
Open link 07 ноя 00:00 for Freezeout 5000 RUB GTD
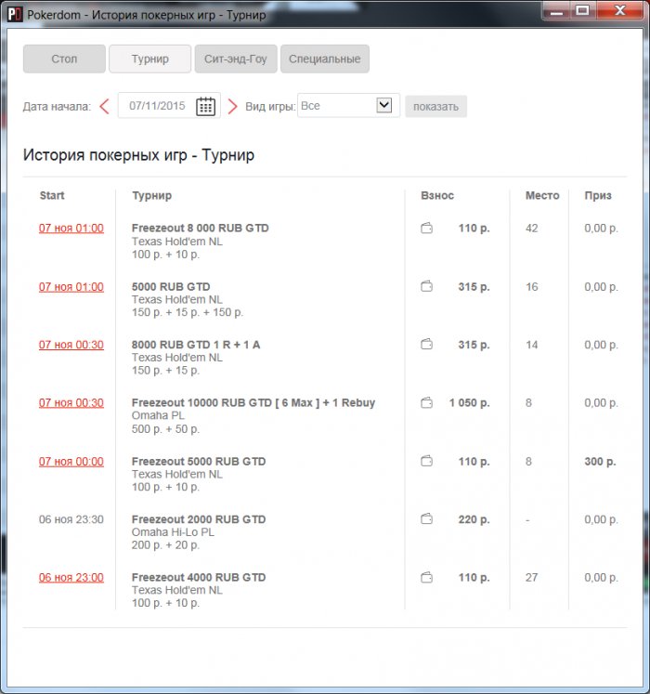(71, 461)
